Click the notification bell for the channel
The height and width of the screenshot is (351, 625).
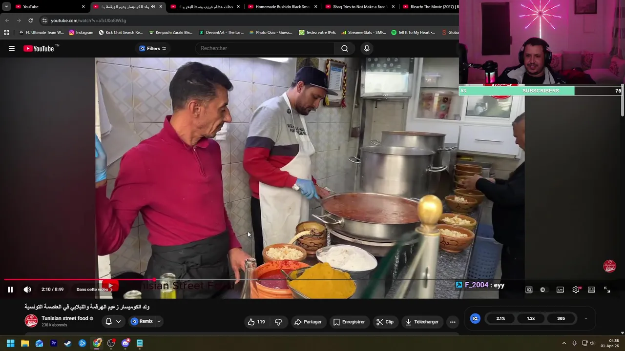click(x=109, y=321)
